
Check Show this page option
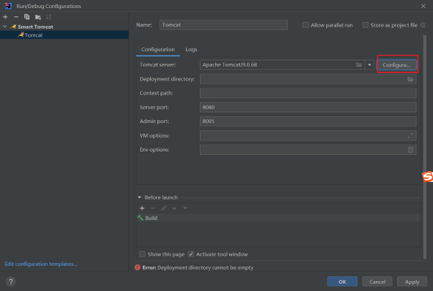click(142, 254)
